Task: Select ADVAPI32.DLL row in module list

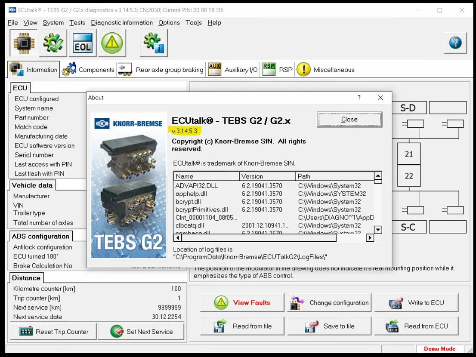Action: [x=274, y=186]
